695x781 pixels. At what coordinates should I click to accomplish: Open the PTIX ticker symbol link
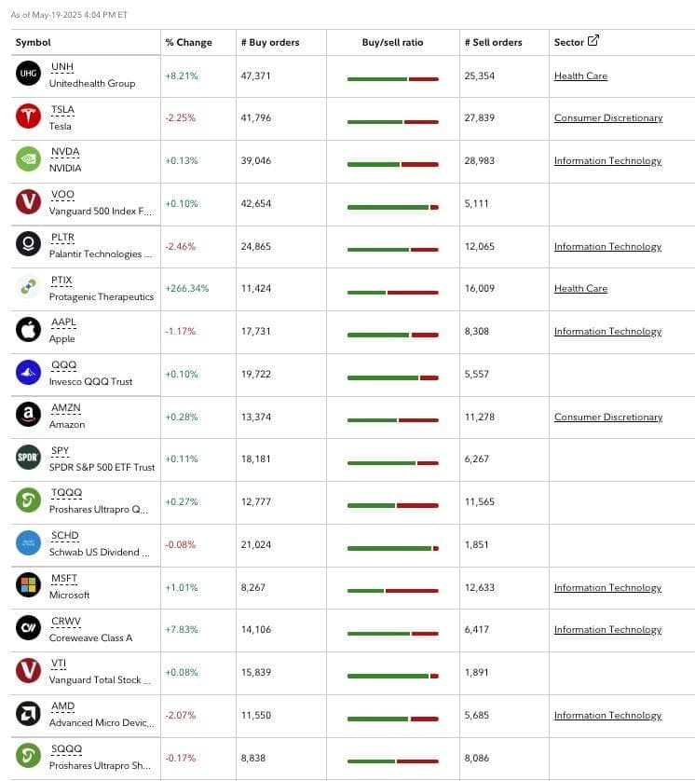click(x=61, y=281)
